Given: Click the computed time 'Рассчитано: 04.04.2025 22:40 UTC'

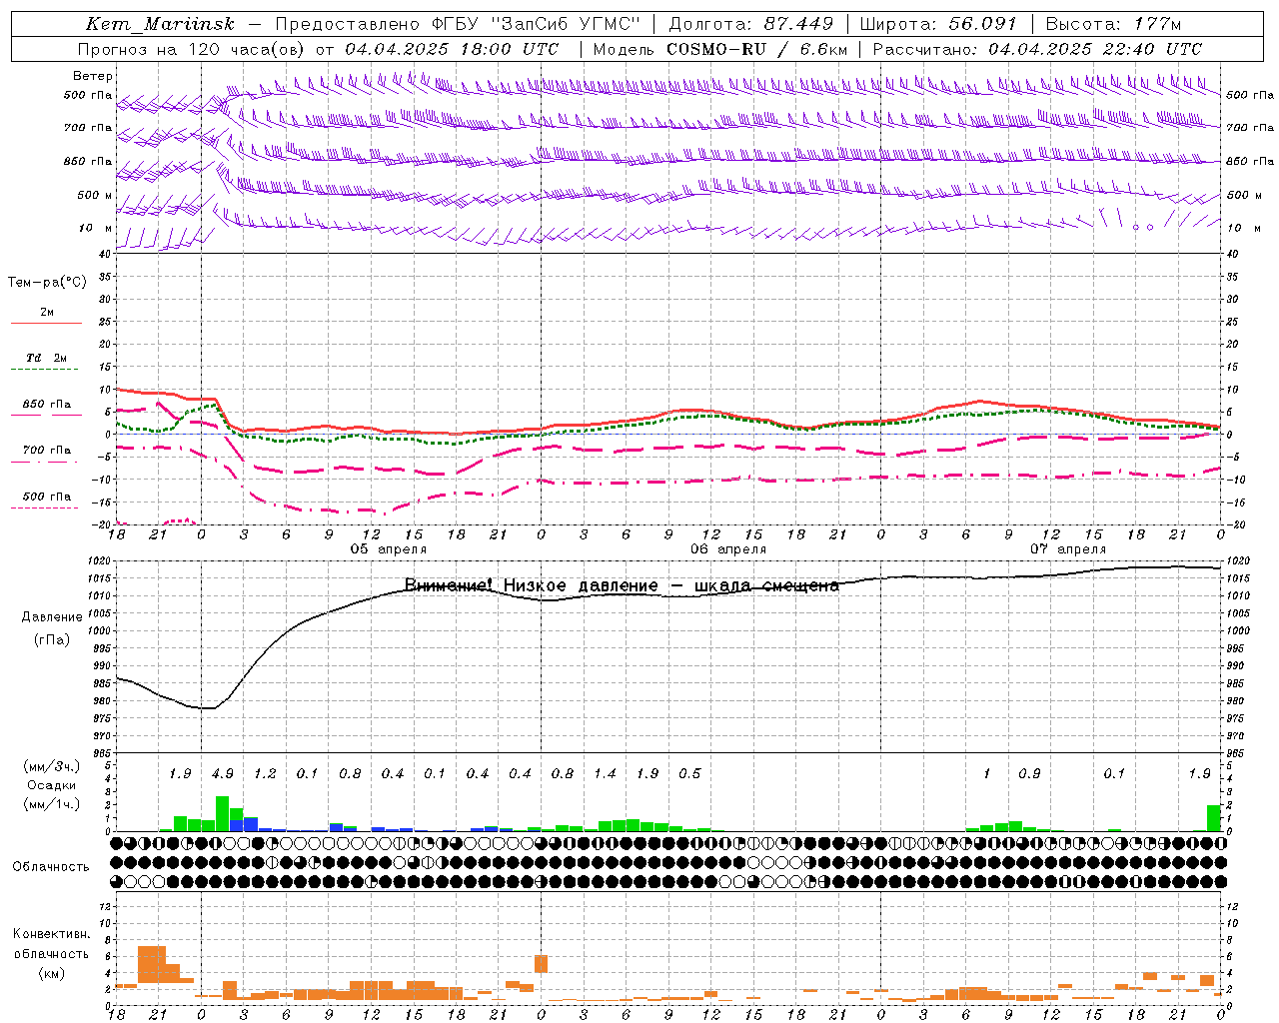Looking at the screenshot, I should 1037,49.
